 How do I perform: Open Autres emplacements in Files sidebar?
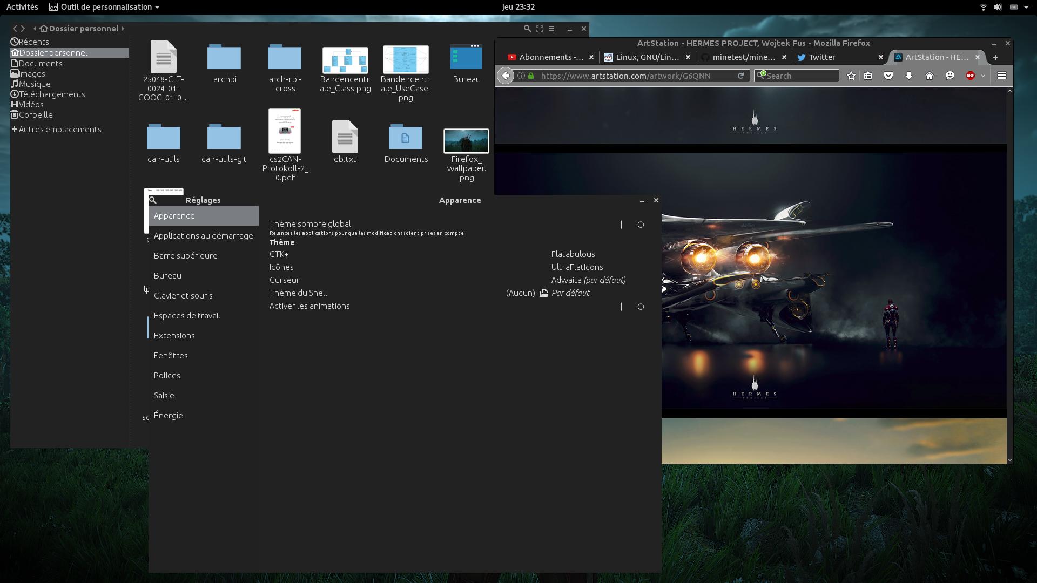[70, 130]
